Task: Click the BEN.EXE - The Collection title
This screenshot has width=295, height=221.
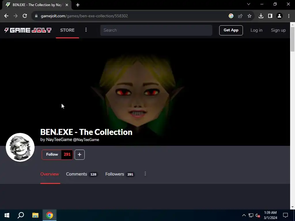Action: (86, 132)
